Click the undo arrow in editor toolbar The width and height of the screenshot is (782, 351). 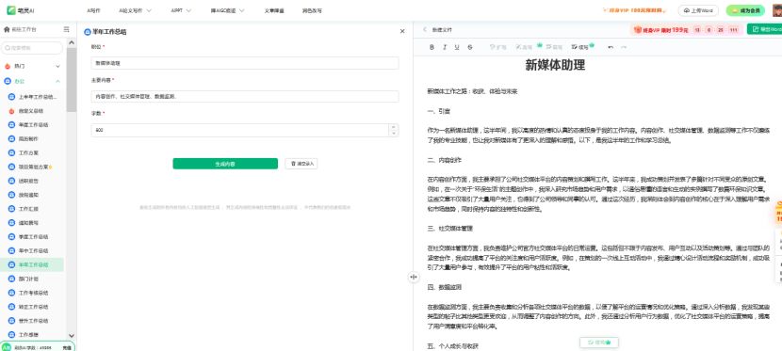tap(611, 47)
